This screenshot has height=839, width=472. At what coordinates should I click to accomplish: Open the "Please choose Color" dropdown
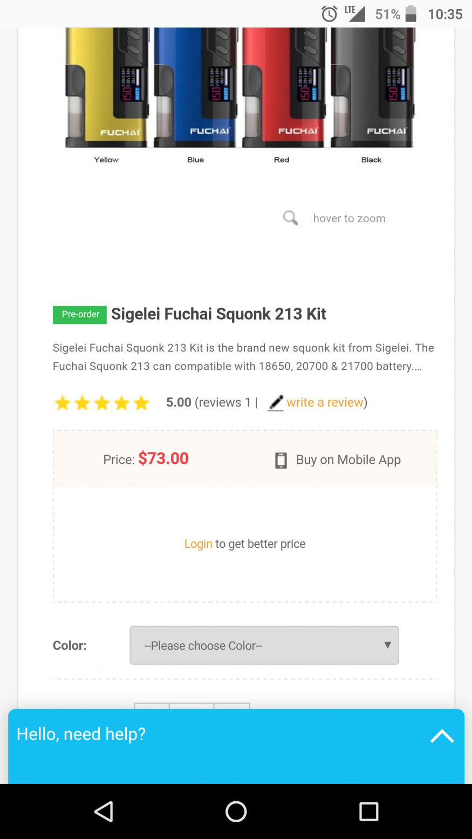coord(264,645)
